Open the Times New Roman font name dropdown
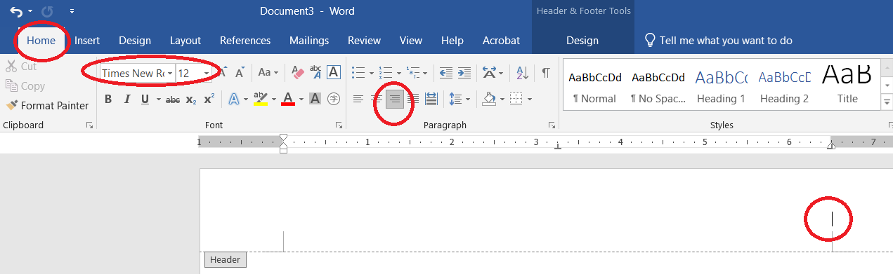893x274 pixels. coord(170,73)
